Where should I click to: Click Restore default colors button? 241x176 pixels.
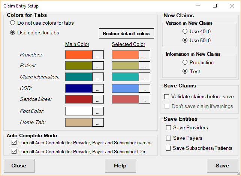coord(126,33)
